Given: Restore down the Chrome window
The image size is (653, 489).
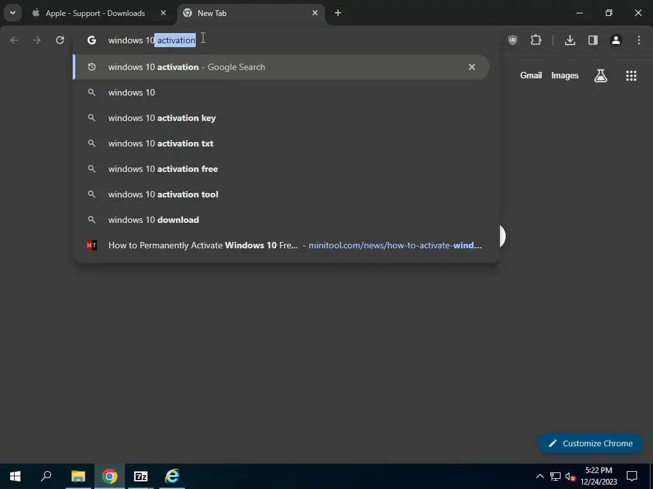Looking at the screenshot, I should 609,13.
